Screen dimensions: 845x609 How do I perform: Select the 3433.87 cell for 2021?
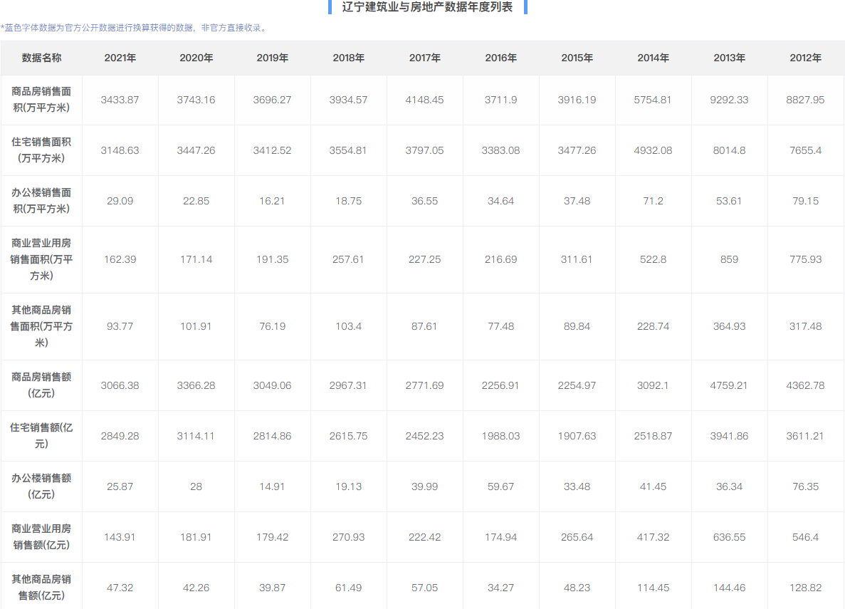(x=120, y=100)
